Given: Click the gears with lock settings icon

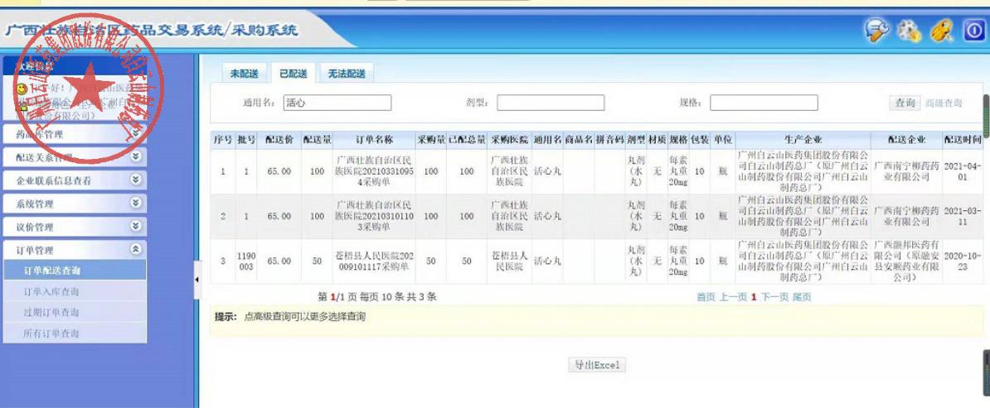Looking at the screenshot, I should [x=910, y=31].
